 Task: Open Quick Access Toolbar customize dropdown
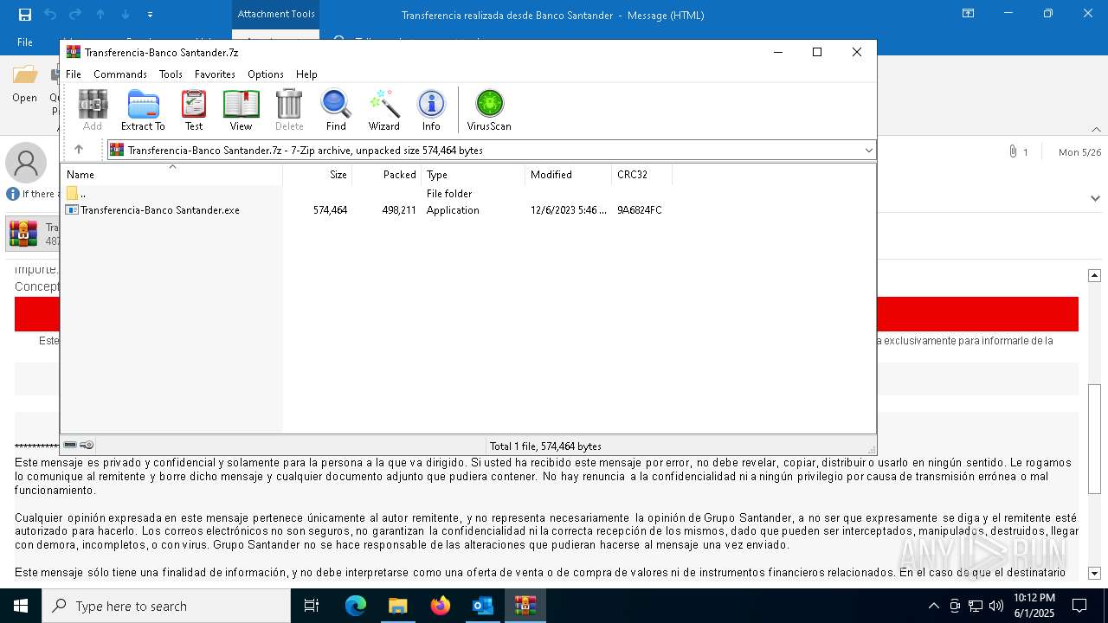pyautogui.click(x=151, y=14)
